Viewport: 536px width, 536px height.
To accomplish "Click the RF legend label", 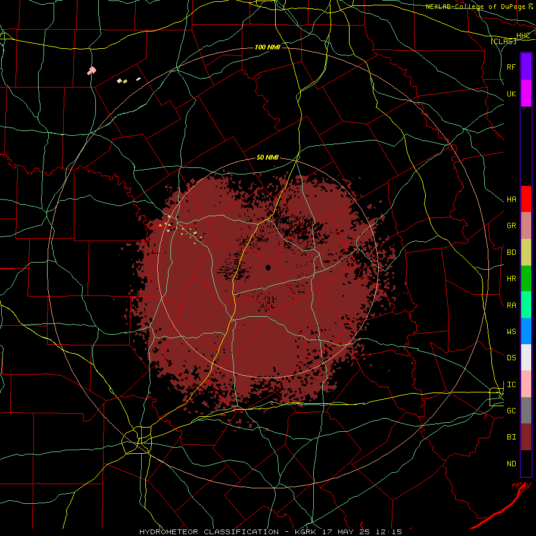I will pyautogui.click(x=511, y=67).
